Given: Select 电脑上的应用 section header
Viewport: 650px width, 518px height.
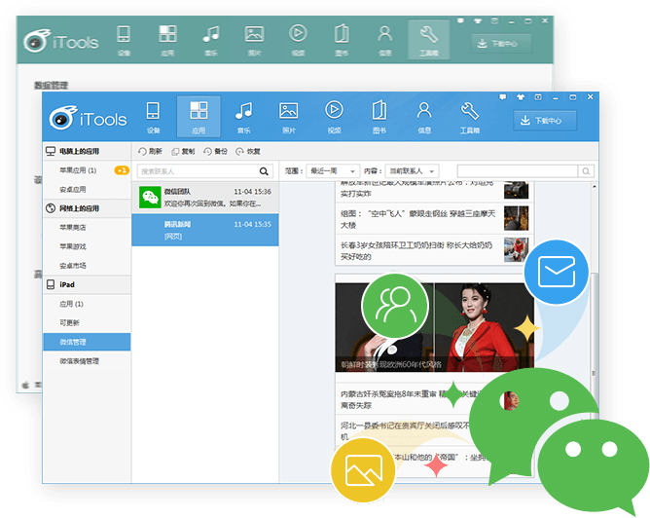Looking at the screenshot, I should 87,151.
